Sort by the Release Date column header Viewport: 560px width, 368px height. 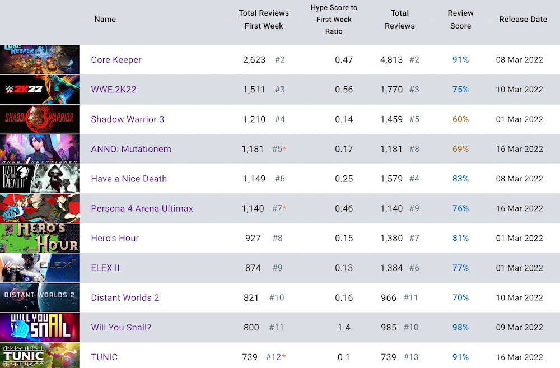tap(523, 19)
